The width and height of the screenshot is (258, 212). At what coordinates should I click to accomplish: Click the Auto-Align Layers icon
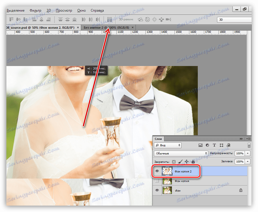[109, 19]
